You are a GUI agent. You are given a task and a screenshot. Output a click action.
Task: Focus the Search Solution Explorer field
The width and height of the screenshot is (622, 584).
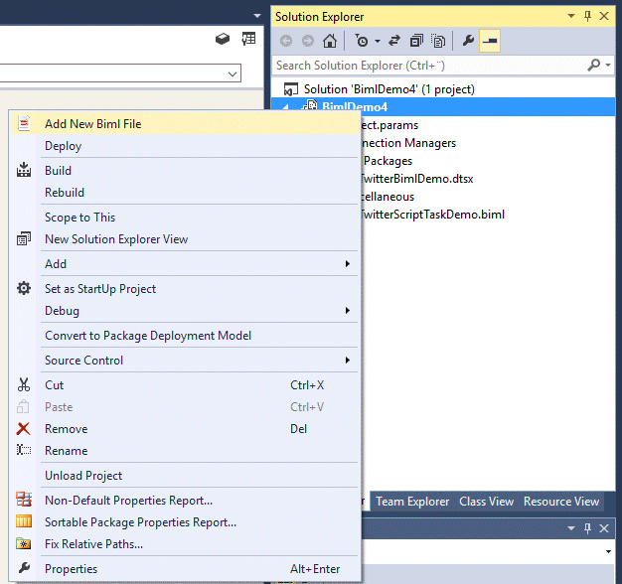(x=430, y=65)
